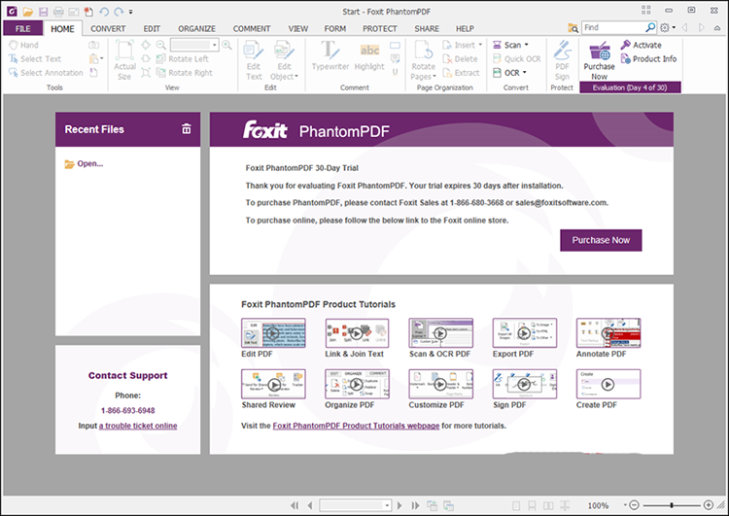Image resolution: width=729 pixels, height=516 pixels.
Task: Play the Create PDF tutorial
Action: (608, 384)
